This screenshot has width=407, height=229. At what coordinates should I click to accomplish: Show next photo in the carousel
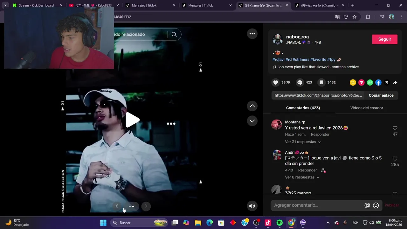(146, 206)
